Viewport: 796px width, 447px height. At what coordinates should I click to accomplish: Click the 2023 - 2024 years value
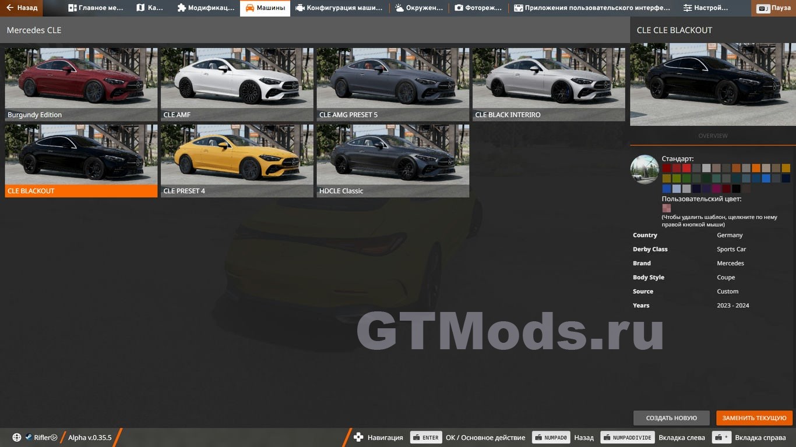(733, 306)
